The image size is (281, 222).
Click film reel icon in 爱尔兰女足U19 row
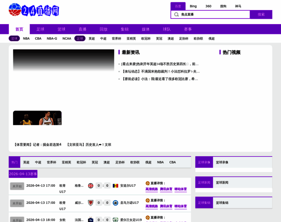[x=148, y=218]
